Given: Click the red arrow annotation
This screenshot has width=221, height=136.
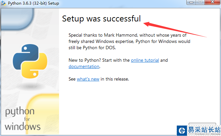Looking at the screenshot, I should click(x=175, y=29).
